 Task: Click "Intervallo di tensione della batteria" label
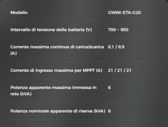[x=48, y=30]
